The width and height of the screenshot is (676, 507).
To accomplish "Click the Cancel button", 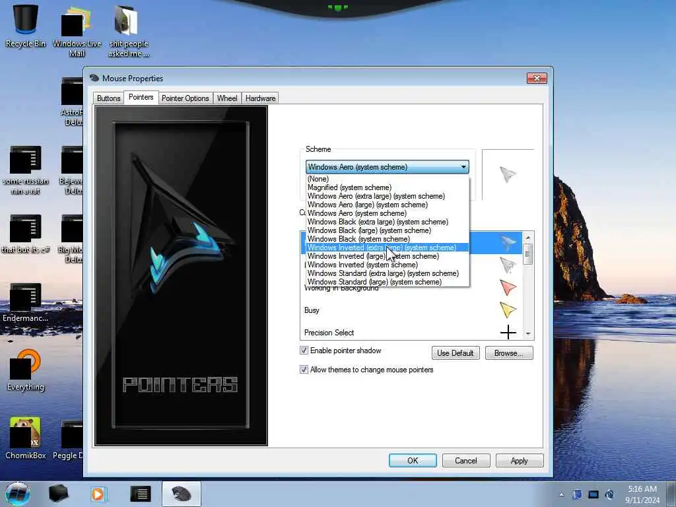I will [466, 460].
